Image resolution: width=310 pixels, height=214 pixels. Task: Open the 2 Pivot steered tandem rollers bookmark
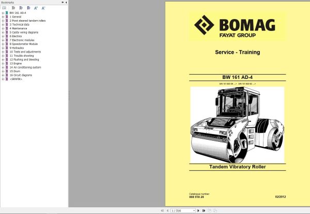pos(27,21)
